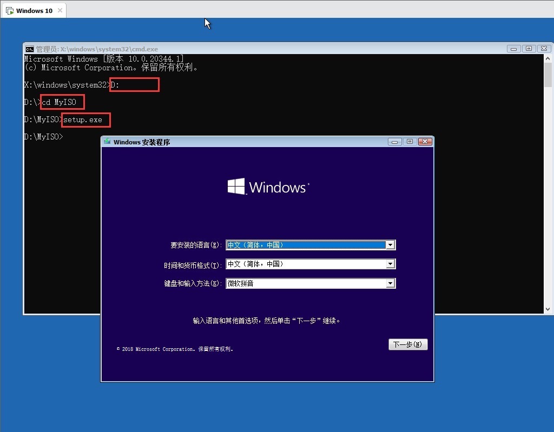554x432 pixels.
Task: Close the Windows 10 VM tab
Action: click(60, 10)
